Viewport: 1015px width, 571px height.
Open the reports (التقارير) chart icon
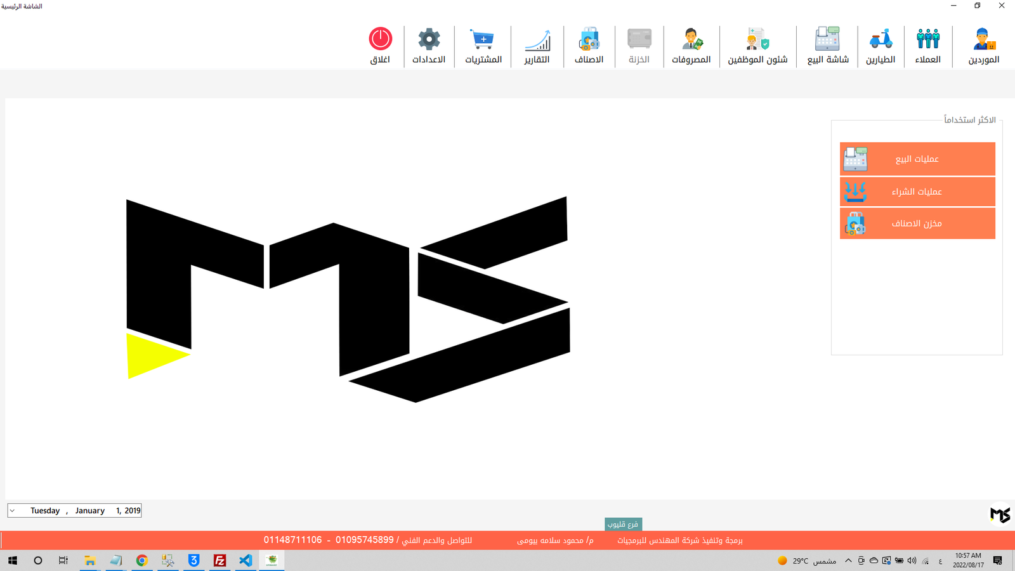pos(537,40)
